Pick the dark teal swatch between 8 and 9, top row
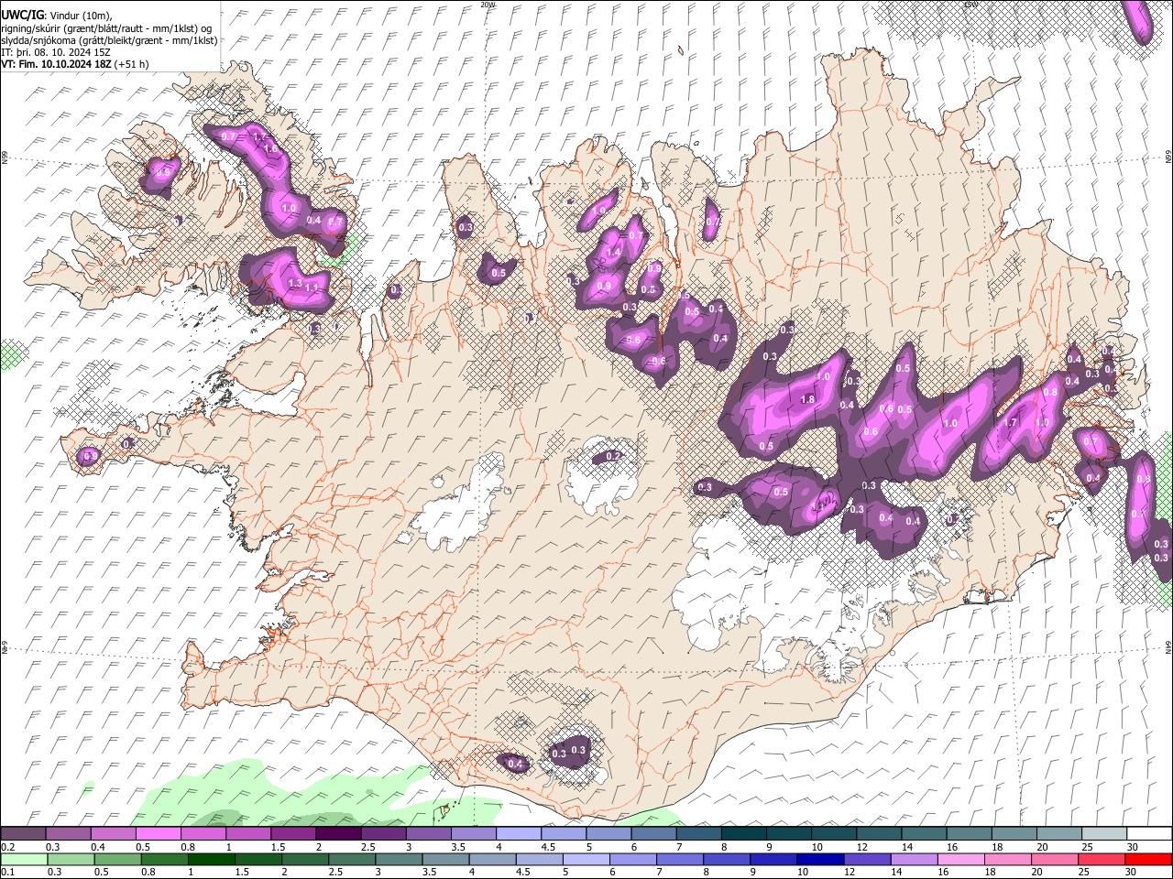Image resolution: width=1173 pixels, height=879 pixels. tap(744, 834)
